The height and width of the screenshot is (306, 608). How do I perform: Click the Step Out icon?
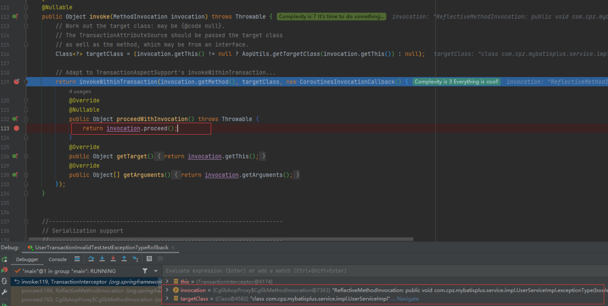[124, 259]
